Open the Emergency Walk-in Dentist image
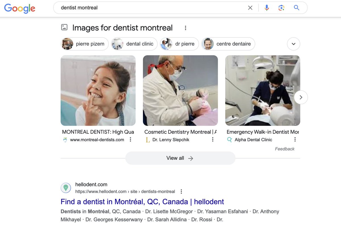The width and height of the screenshot is (341, 231). click(263, 90)
